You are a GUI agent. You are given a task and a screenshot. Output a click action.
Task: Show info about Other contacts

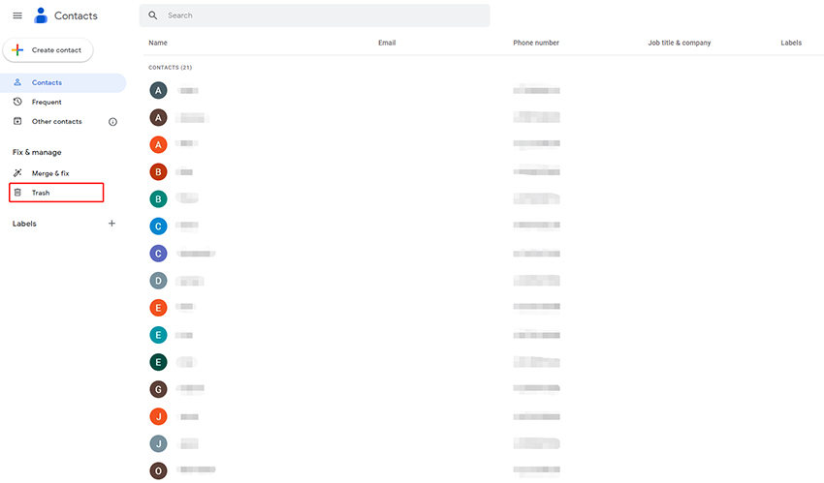[112, 122]
